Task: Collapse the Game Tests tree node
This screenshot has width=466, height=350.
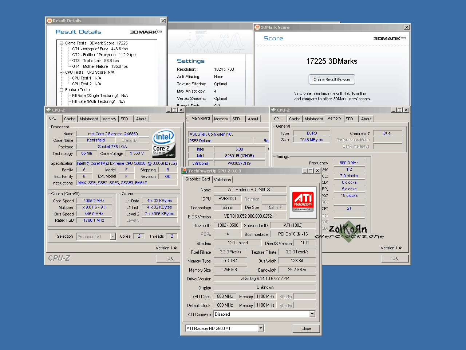Action: pyautogui.click(x=62, y=43)
